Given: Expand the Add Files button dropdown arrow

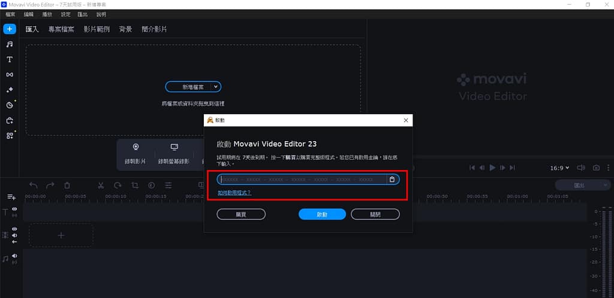Looking at the screenshot, I should (x=216, y=87).
